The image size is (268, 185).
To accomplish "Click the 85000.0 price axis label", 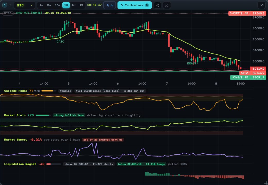I will [x=258, y=39].
